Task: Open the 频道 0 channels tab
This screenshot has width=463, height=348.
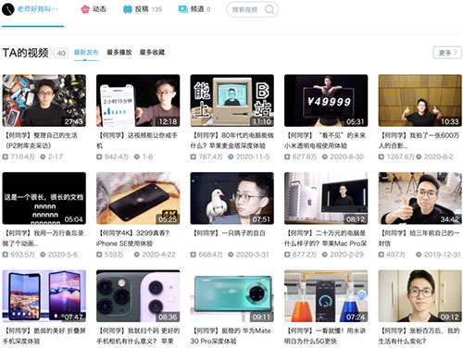Action: [194, 9]
